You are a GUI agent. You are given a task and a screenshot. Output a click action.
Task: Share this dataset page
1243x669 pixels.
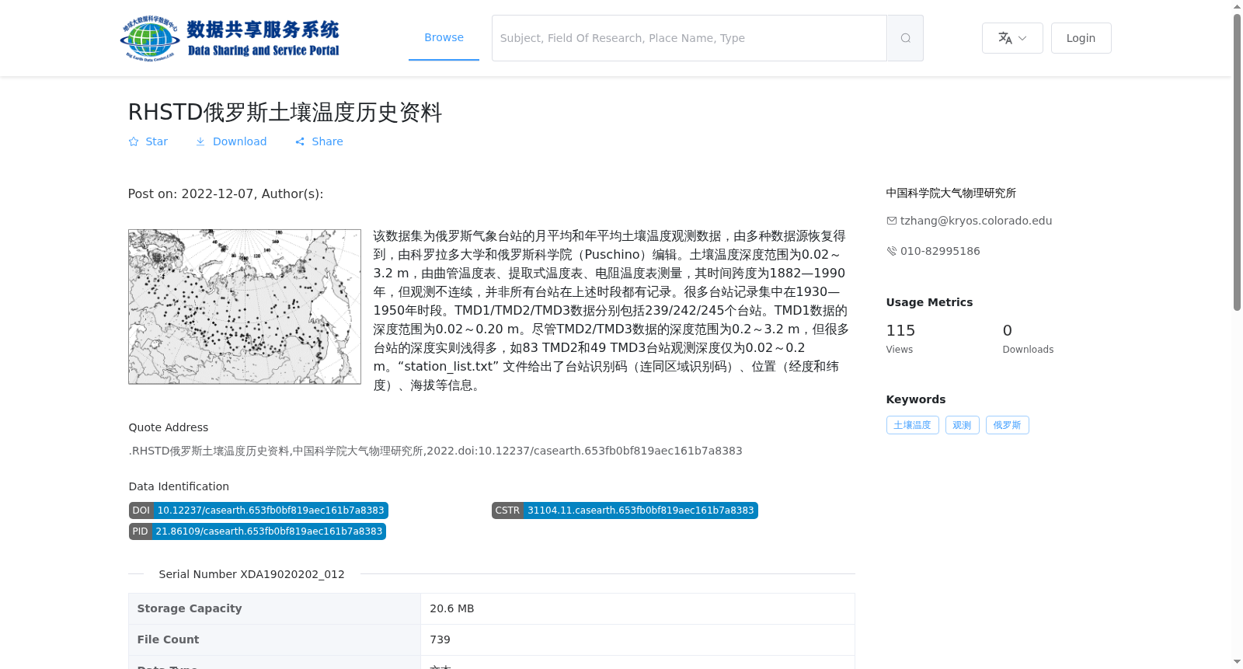pos(319,141)
